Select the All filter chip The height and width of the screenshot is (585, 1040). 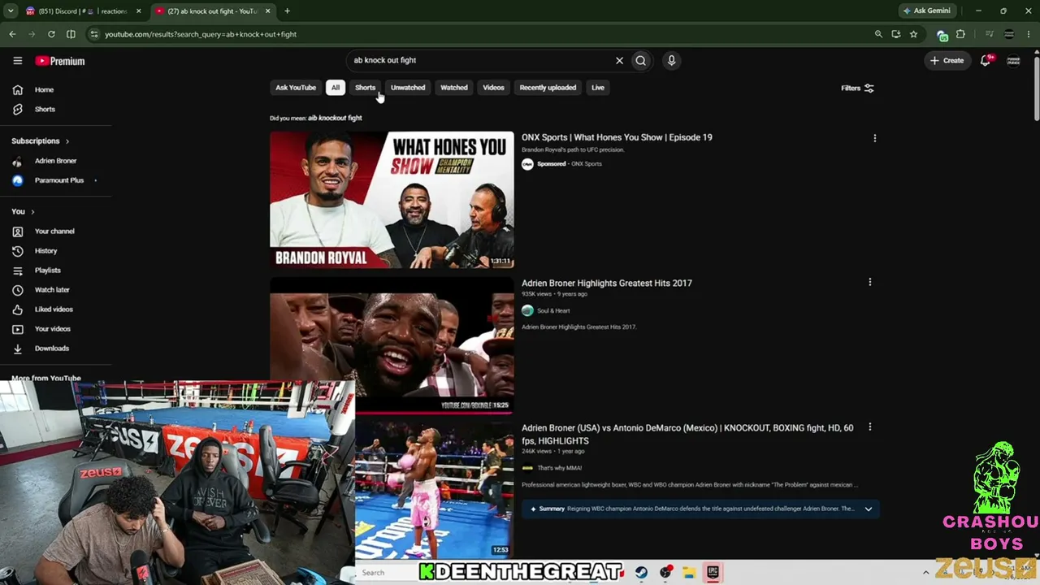click(x=336, y=88)
